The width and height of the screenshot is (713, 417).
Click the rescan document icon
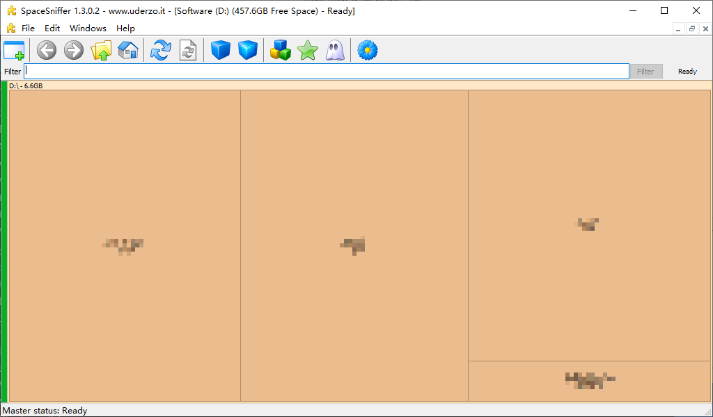pos(188,50)
